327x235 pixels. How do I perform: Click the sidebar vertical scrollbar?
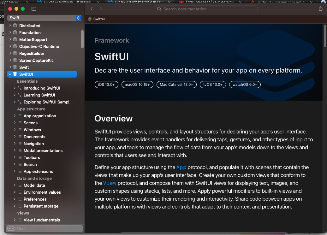pos(82,39)
